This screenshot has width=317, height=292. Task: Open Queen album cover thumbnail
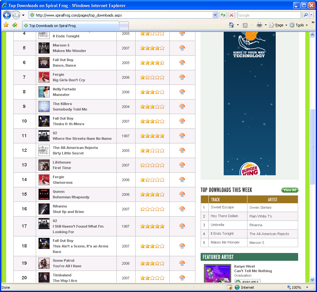(44, 194)
